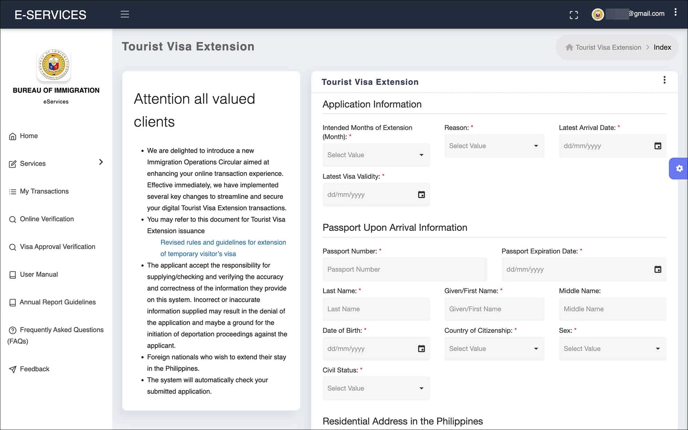Open the Feedback page

pos(29,369)
